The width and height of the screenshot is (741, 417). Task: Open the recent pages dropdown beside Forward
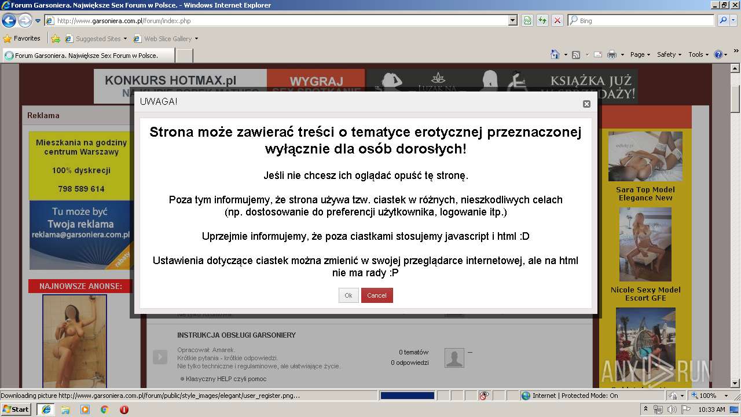(x=38, y=21)
